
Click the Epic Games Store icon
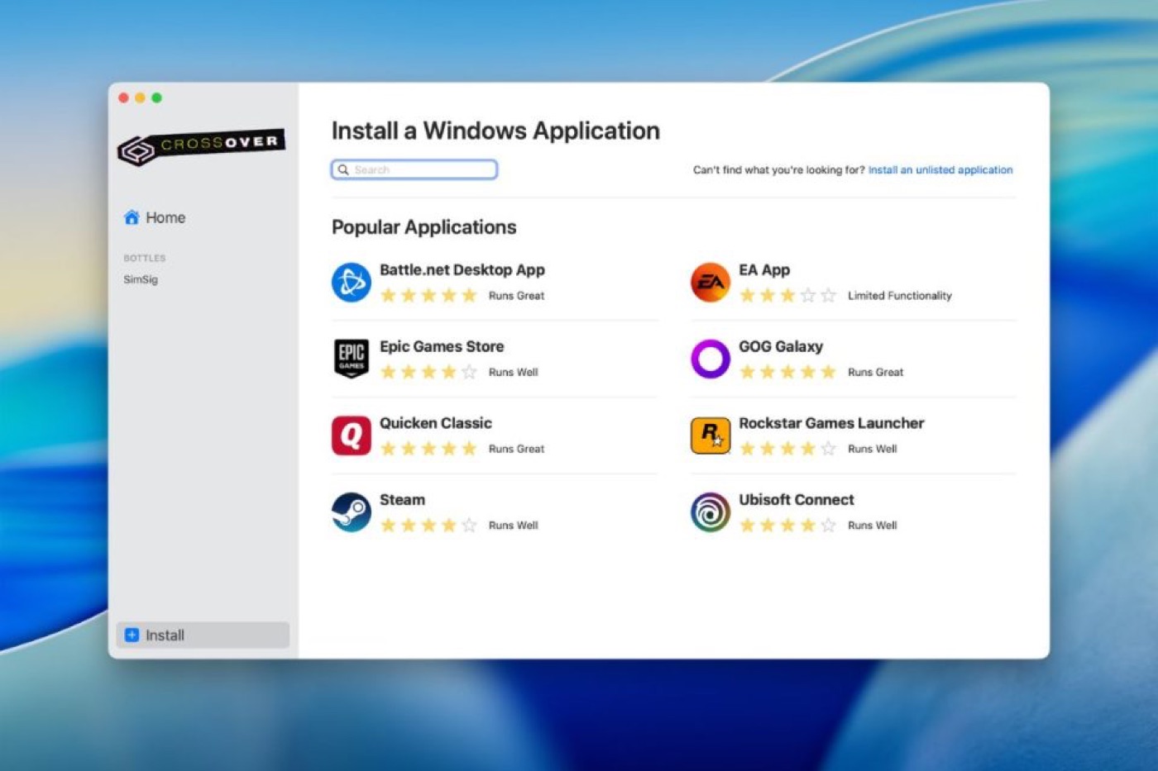(352, 359)
